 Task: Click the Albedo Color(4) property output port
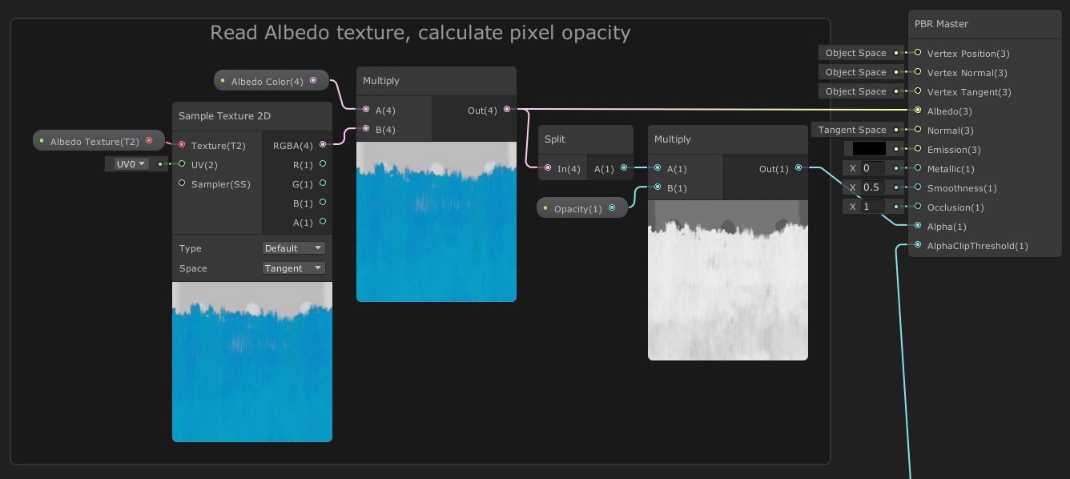(314, 80)
